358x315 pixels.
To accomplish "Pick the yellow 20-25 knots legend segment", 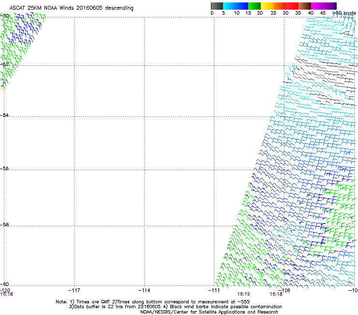I will point(267,6).
